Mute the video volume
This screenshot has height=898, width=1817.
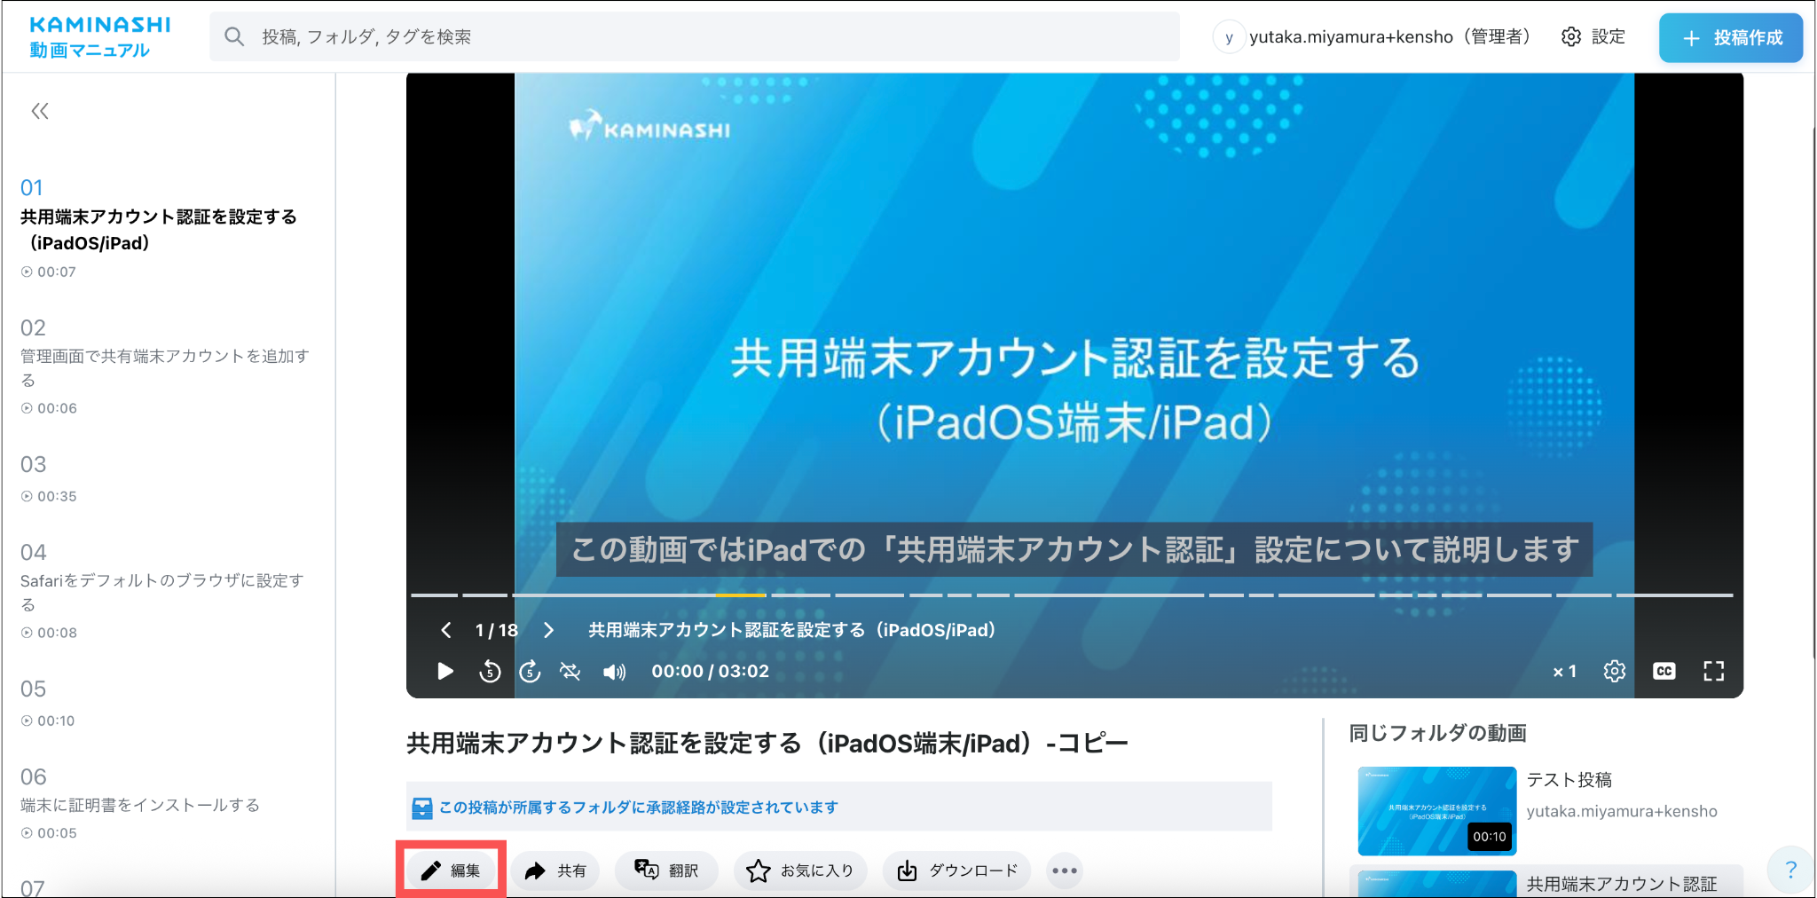tap(614, 672)
